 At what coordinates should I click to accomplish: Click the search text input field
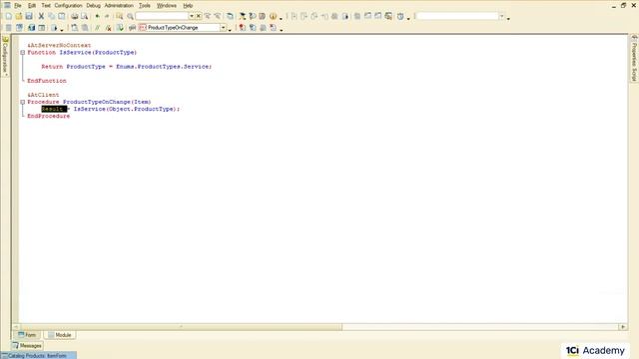click(162, 16)
